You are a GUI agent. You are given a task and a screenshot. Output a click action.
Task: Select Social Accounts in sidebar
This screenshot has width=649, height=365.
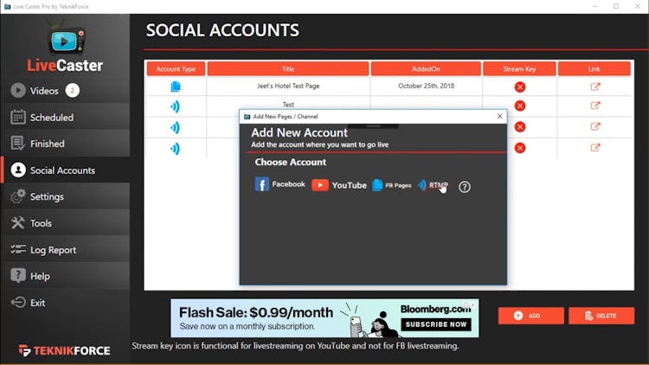click(x=65, y=170)
